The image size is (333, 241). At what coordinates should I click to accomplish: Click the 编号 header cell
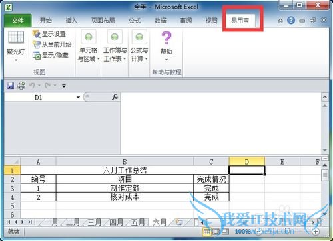38,179
